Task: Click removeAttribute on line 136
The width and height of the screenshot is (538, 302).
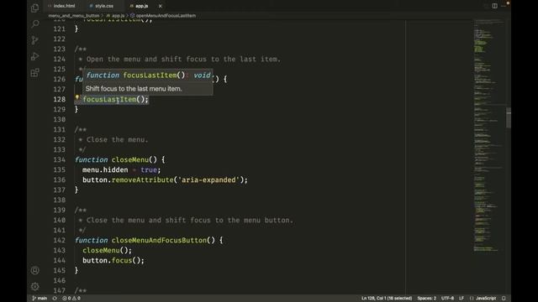Action: 143,180
